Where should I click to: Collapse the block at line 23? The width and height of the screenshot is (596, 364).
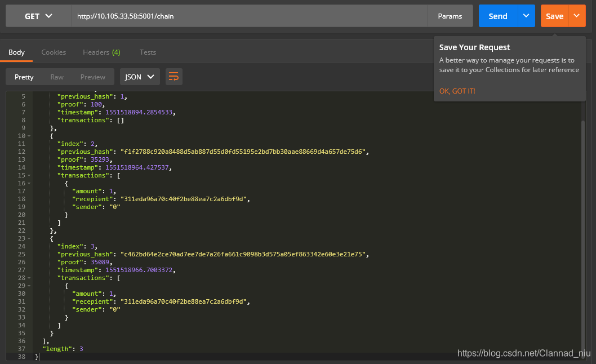click(29, 239)
